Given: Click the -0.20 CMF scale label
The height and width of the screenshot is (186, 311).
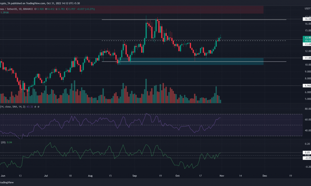Looking at the screenshot, I should pyautogui.click(x=307, y=167).
